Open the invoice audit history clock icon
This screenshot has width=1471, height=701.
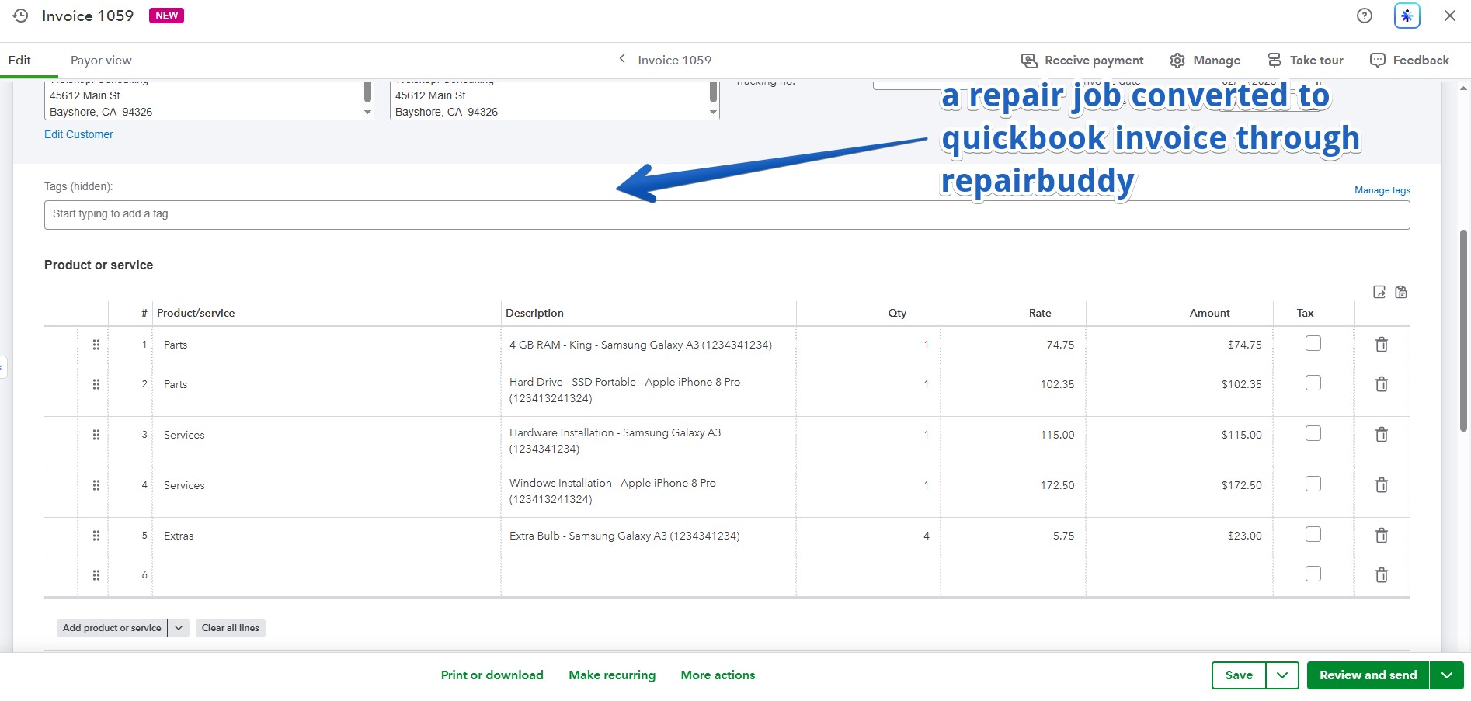pyautogui.click(x=20, y=15)
